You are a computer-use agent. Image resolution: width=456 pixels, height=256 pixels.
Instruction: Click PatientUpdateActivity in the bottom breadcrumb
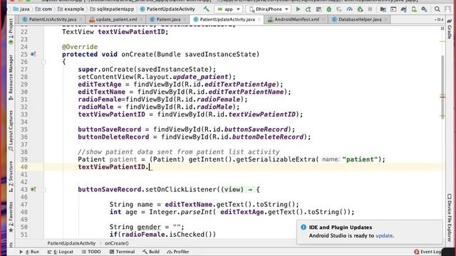pyautogui.click(x=71, y=243)
